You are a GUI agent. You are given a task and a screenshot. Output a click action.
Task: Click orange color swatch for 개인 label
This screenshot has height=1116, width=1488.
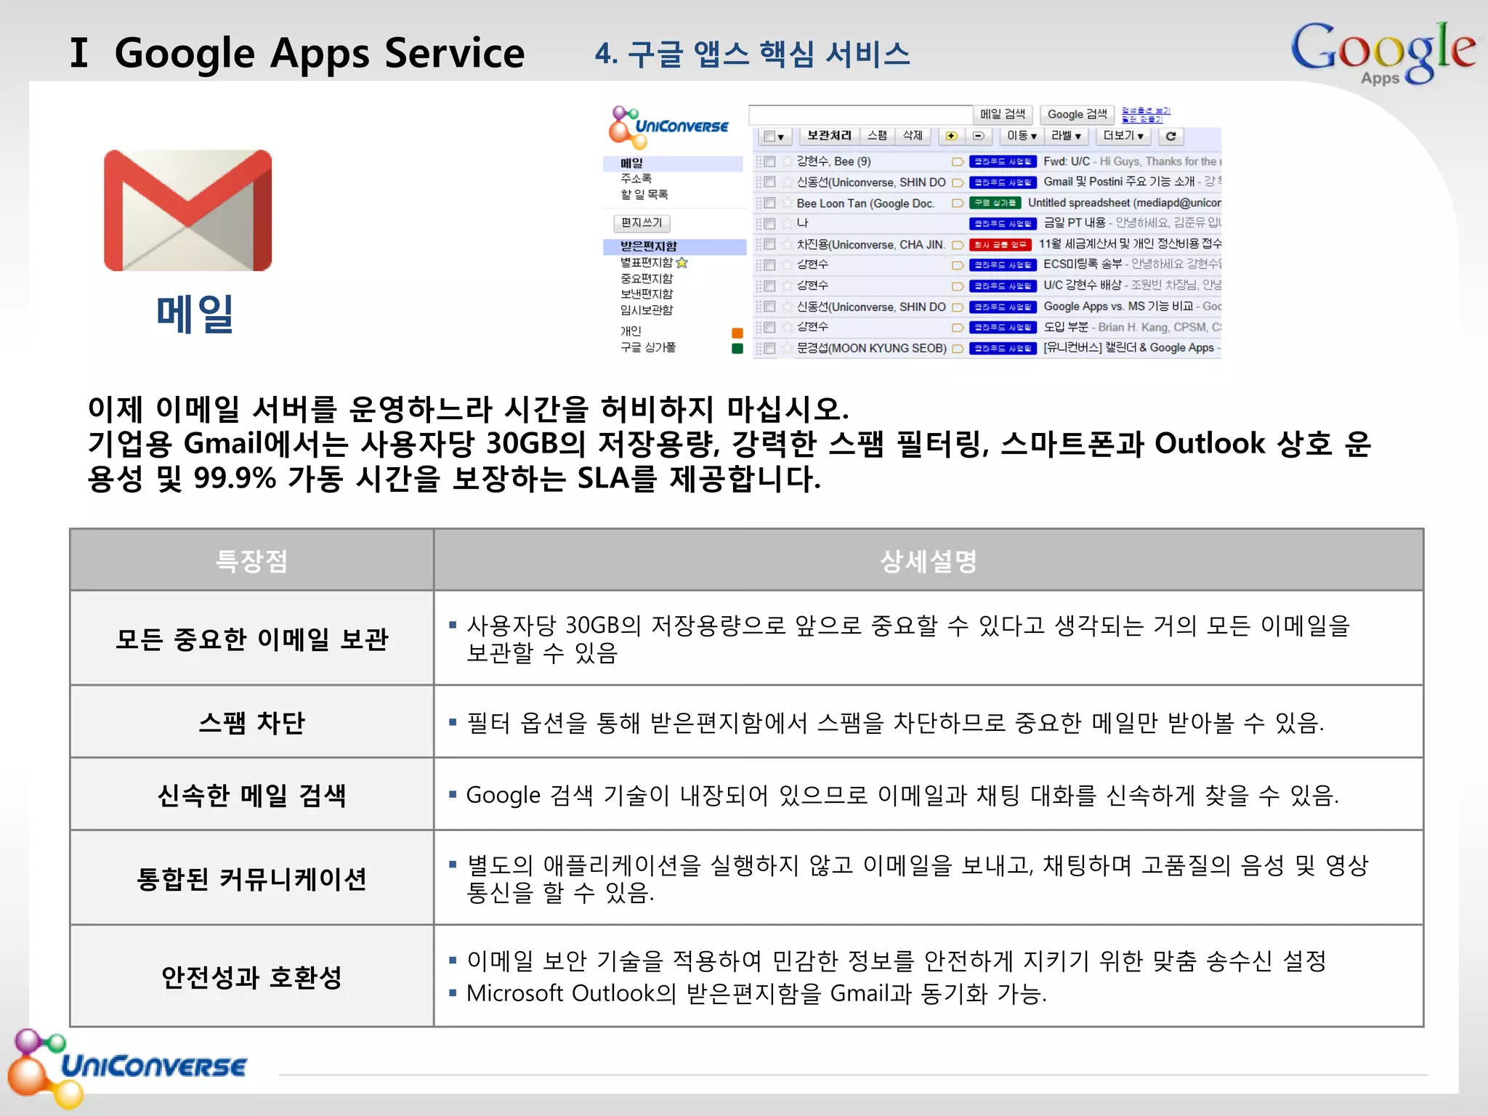tap(737, 333)
